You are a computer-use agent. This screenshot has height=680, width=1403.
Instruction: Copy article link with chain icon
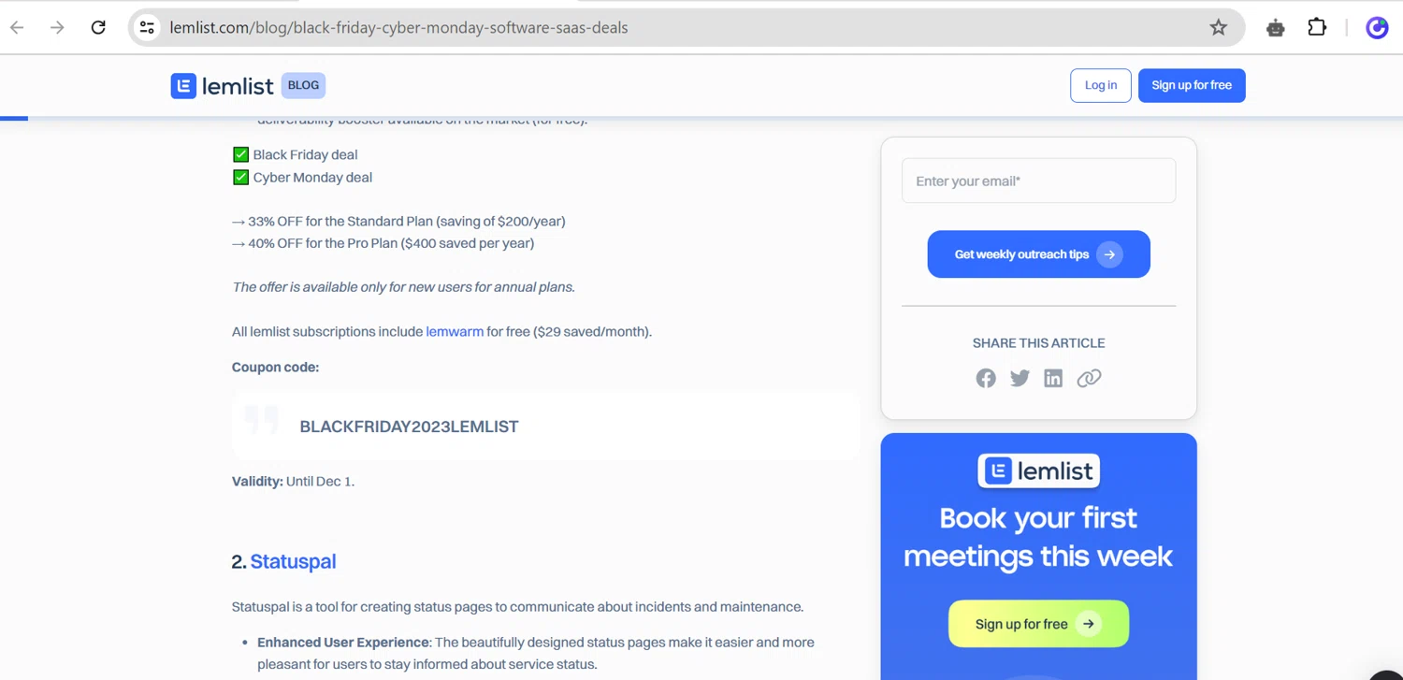pos(1089,378)
